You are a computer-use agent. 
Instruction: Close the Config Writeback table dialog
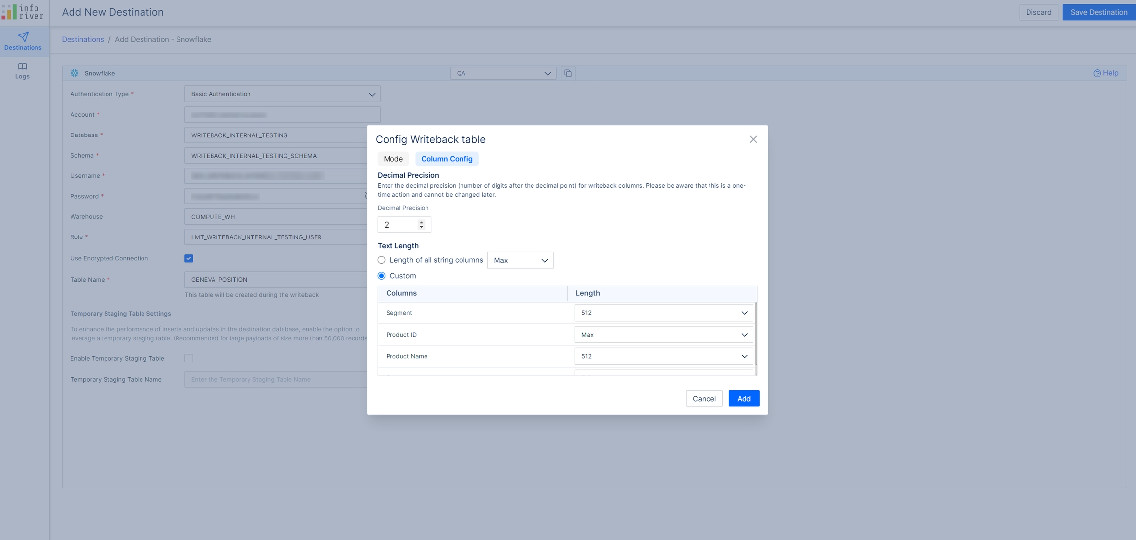pyautogui.click(x=753, y=139)
